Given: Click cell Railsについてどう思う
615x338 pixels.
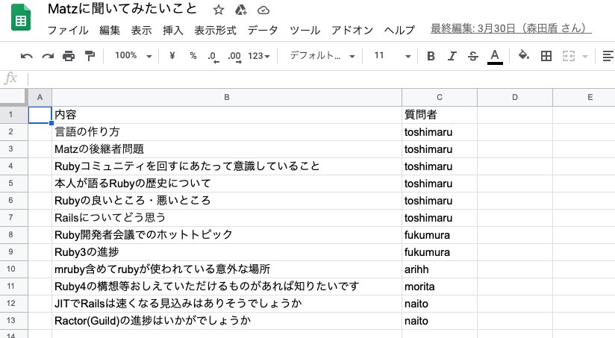Looking at the screenshot, I should [x=227, y=218].
